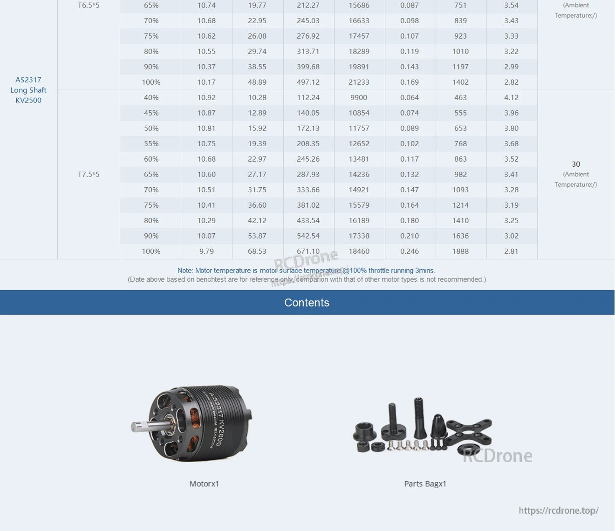Image resolution: width=615 pixels, height=531 pixels.
Task: Click the T7.5*5 propeller row header
Action: (88, 174)
